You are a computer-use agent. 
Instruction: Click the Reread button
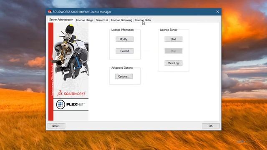124,51
